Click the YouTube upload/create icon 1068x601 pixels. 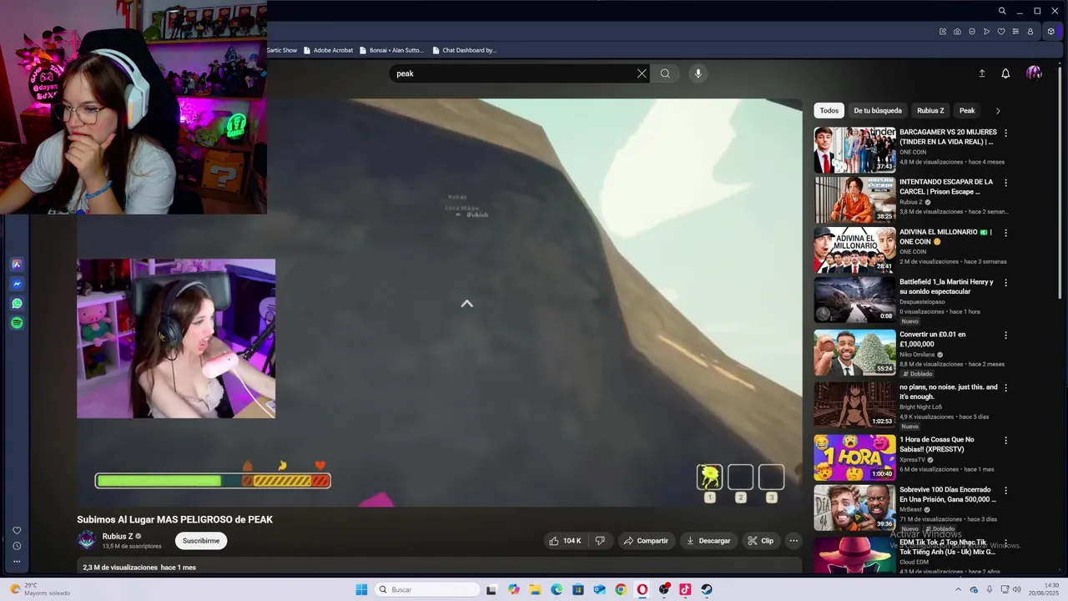pyautogui.click(x=982, y=73)
